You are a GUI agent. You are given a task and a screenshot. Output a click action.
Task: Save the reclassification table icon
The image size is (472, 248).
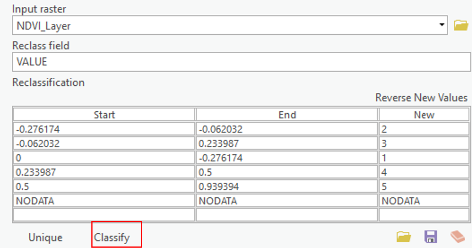(x=430, y=237)
